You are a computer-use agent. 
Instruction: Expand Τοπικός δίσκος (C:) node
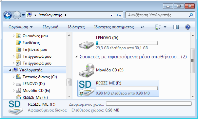[x=13, y=77]
